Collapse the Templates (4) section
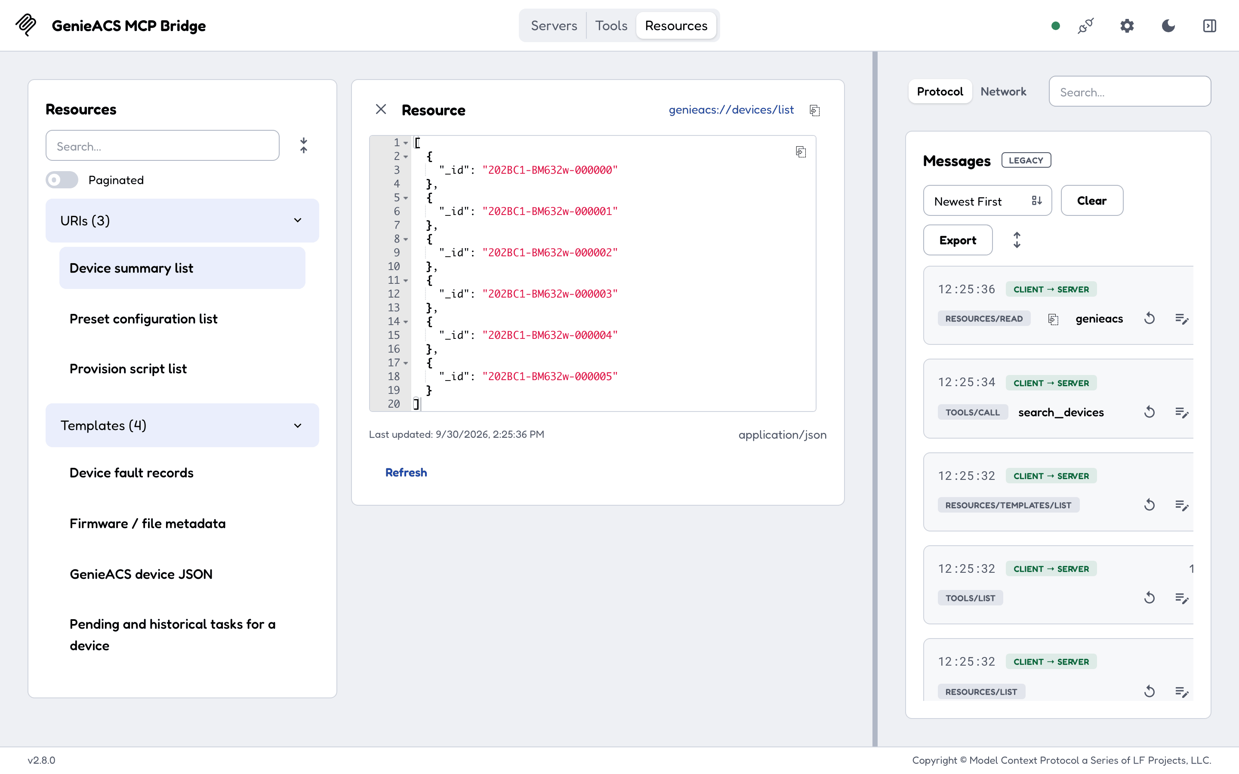Image resolution: width=1239 pixels, height=774 pixels. pyautogui.click(x=182, y=425)
